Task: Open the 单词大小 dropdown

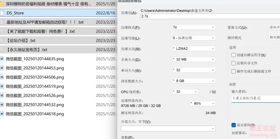Action: tap(194, 70)
